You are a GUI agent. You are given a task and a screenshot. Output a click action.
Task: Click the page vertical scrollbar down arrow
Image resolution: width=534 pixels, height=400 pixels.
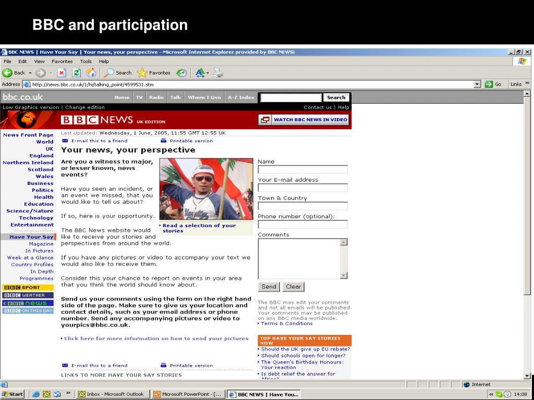click(x=528, y=376)
